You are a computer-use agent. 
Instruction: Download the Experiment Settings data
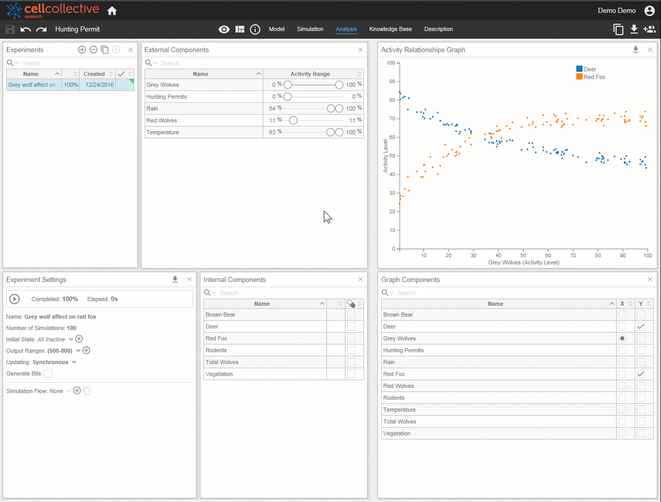click(x=175, y=279)
